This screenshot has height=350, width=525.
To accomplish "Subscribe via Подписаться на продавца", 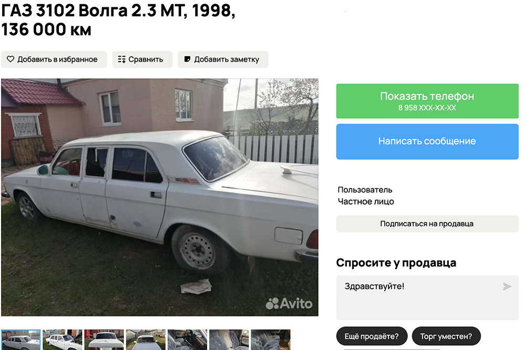I will click(427, 224).
